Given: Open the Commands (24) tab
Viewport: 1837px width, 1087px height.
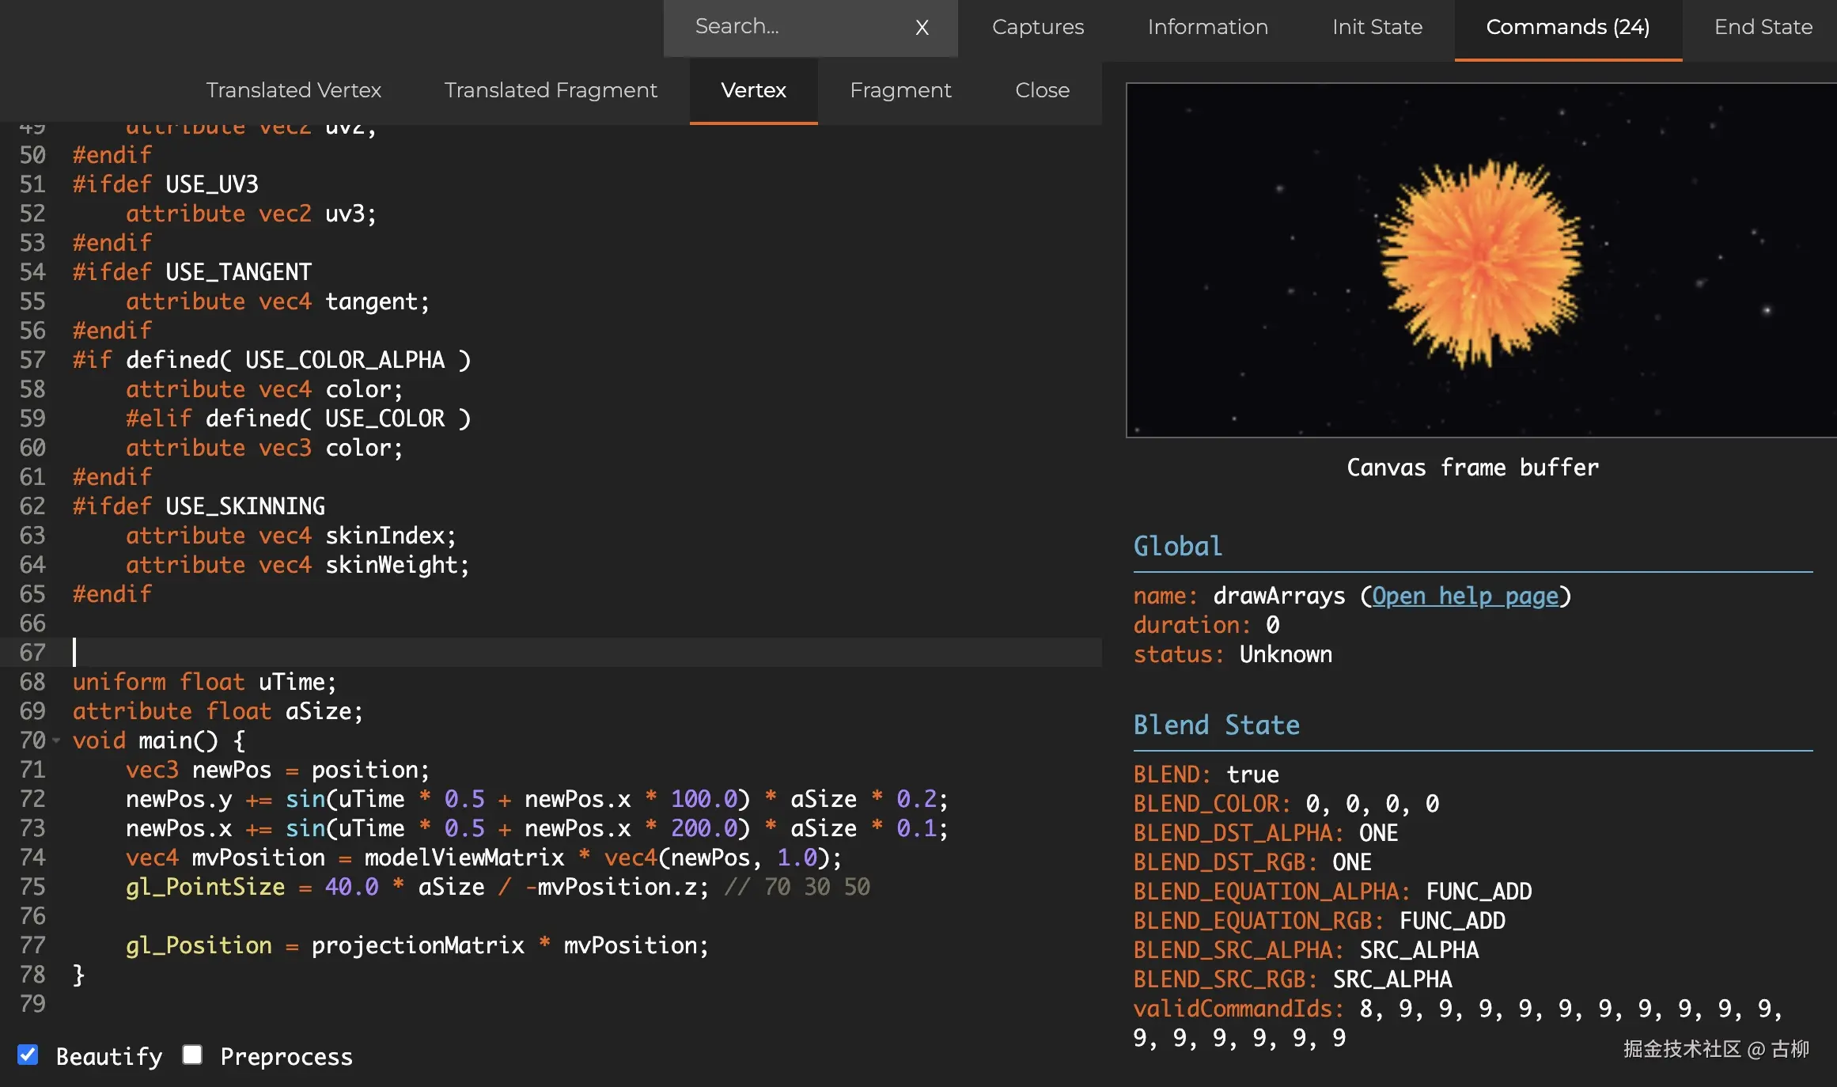Looking at the screenshot, I should (1568, 27).
